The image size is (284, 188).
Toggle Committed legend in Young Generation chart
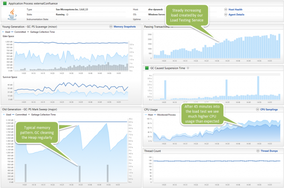(x=18, y=32)
